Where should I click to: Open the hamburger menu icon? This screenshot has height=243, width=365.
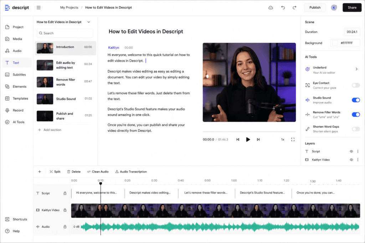tap(38, 8)
